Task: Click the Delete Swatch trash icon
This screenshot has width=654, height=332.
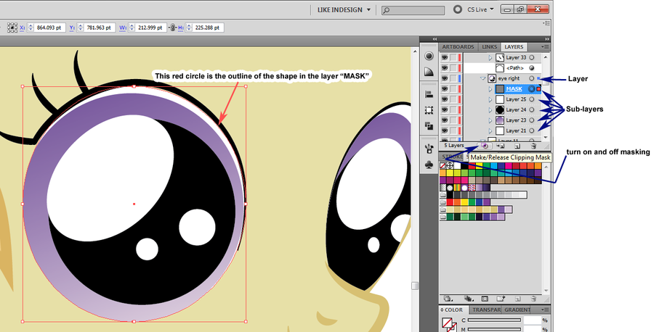Action: coord(533,299)
